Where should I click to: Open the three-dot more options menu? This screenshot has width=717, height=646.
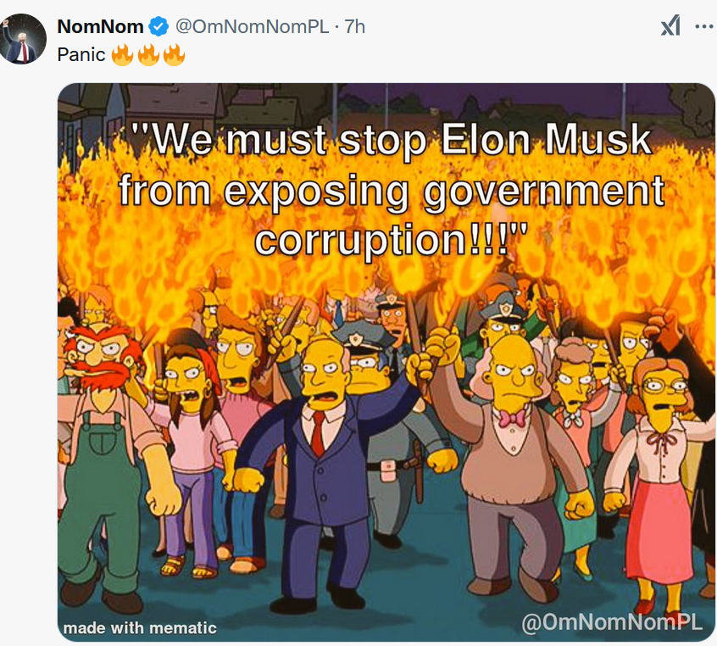pyautogui.click(x=704, y=26)
